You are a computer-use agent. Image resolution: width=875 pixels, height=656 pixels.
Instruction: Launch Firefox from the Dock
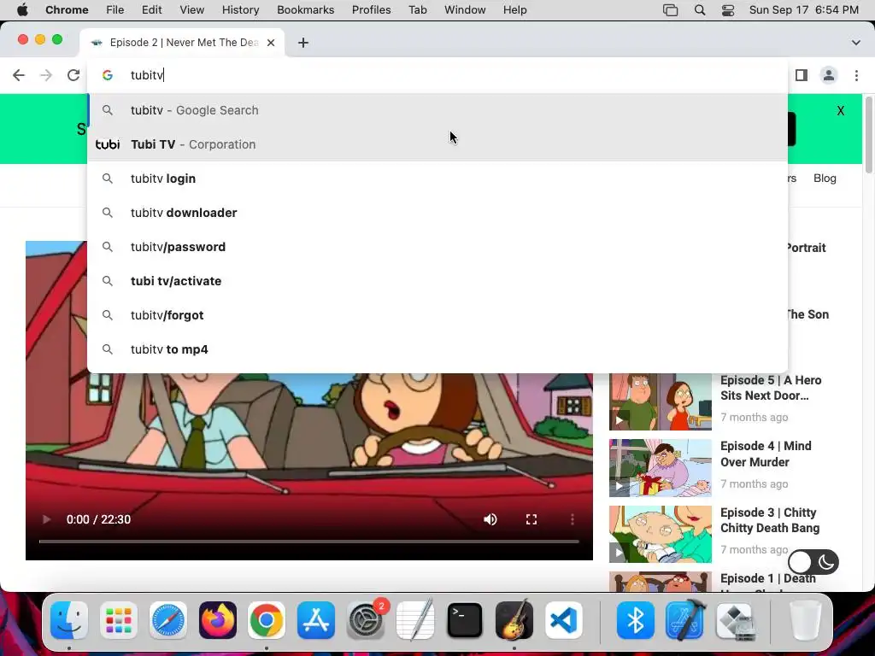[218, 620]
